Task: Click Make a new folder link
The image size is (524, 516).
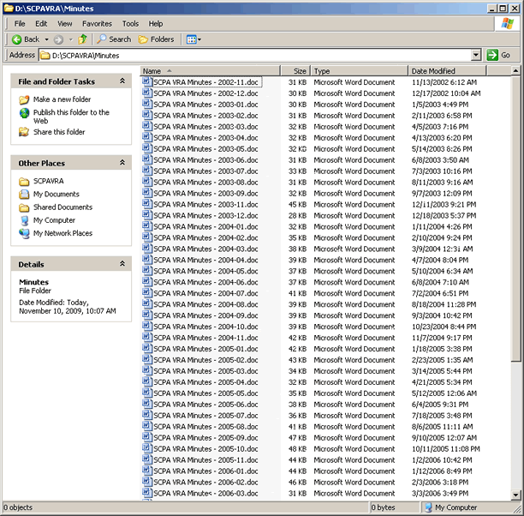Action: coord(63,99)
